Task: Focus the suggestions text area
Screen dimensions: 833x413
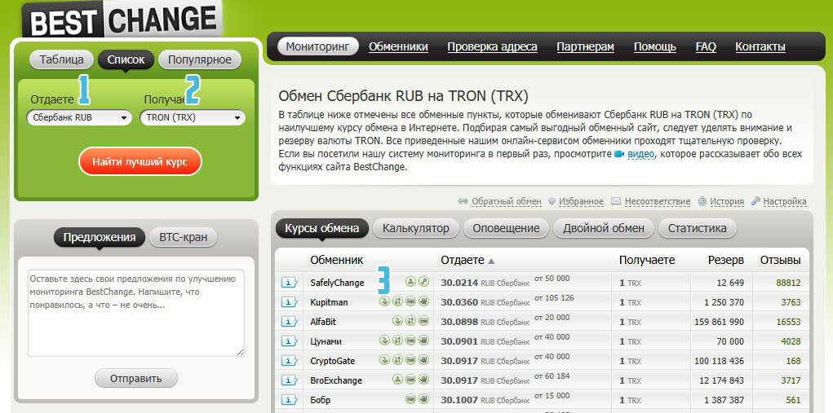Action: [136, 312]
